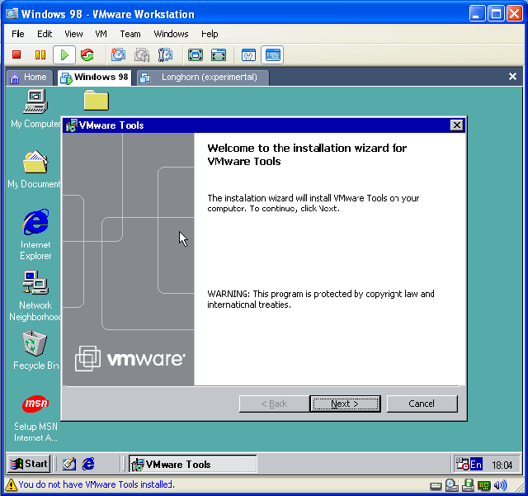Click the sound device status bar icon
Viewport: 528px width, 496px height.
[500, 485]
